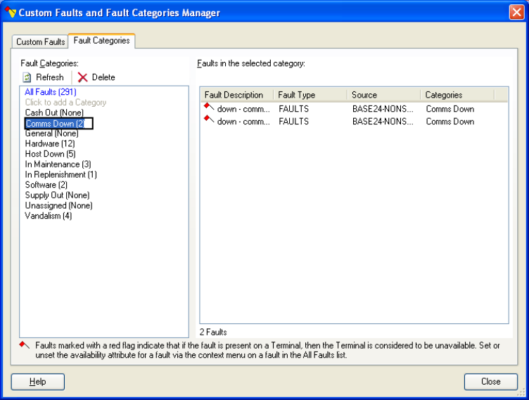Select the Vandalism (4) category
529x400 pixels.
pyautogui.click(x=48, y=216)
